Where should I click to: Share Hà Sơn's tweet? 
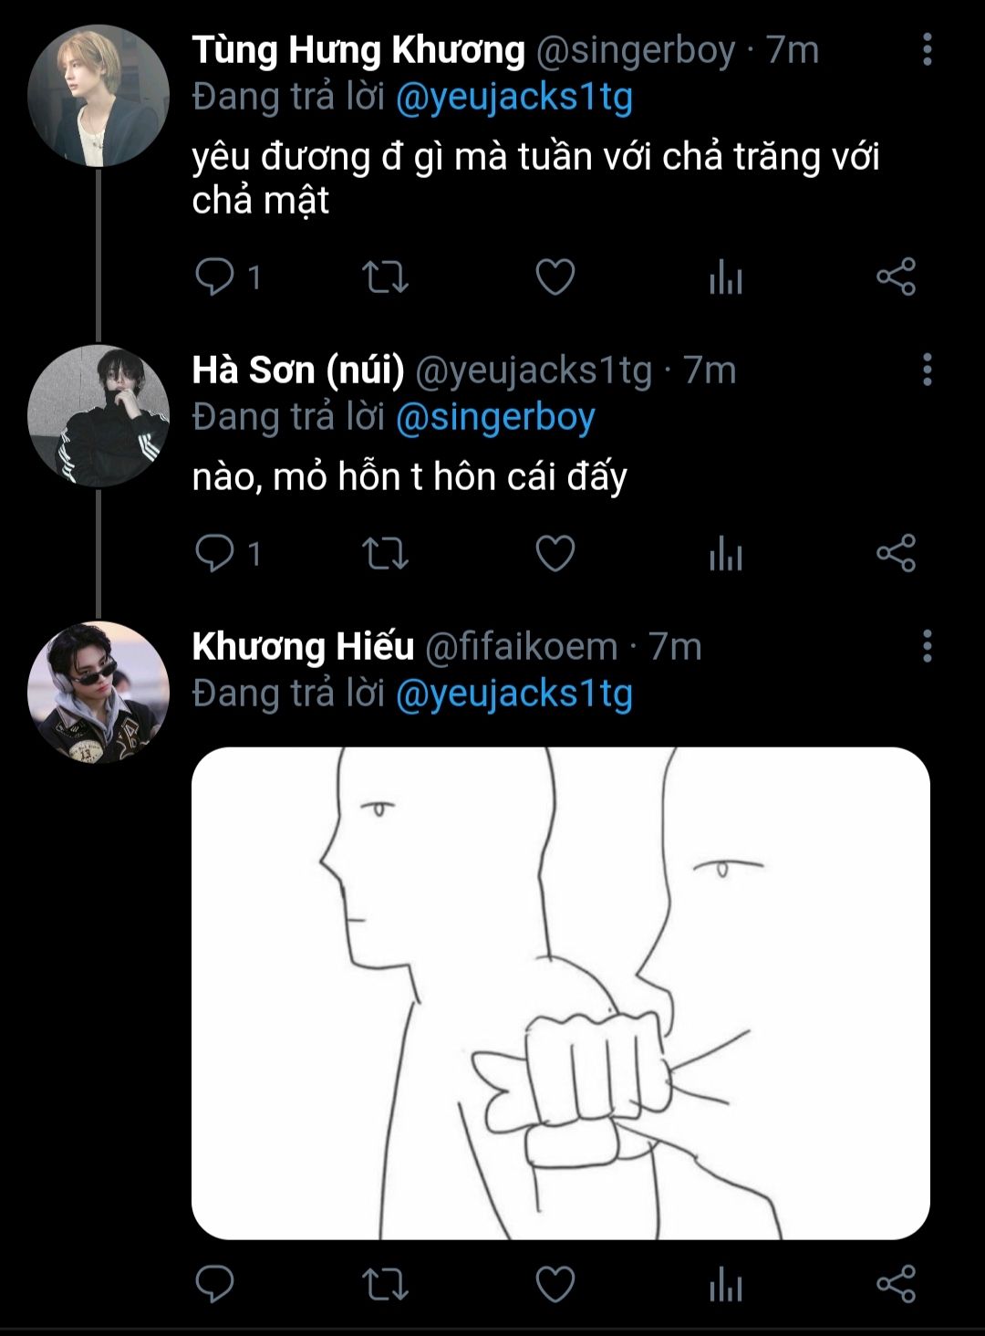coord(896,553)
